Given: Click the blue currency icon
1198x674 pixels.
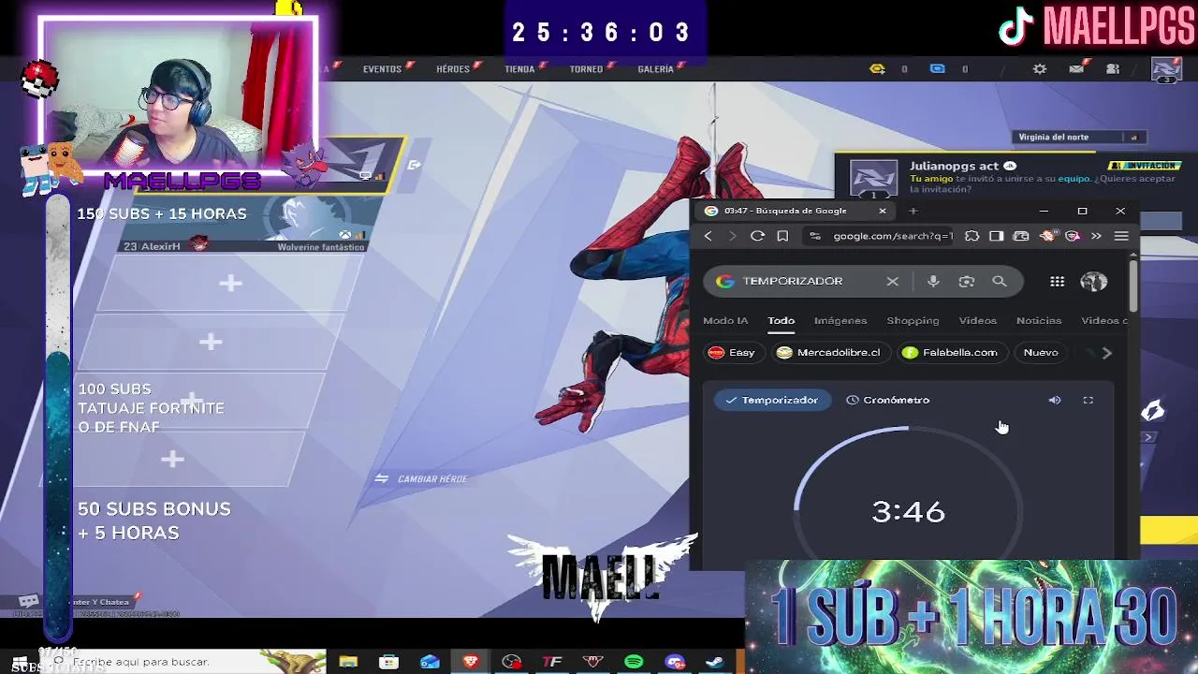Looking at the screenshot, I should 937,68.
